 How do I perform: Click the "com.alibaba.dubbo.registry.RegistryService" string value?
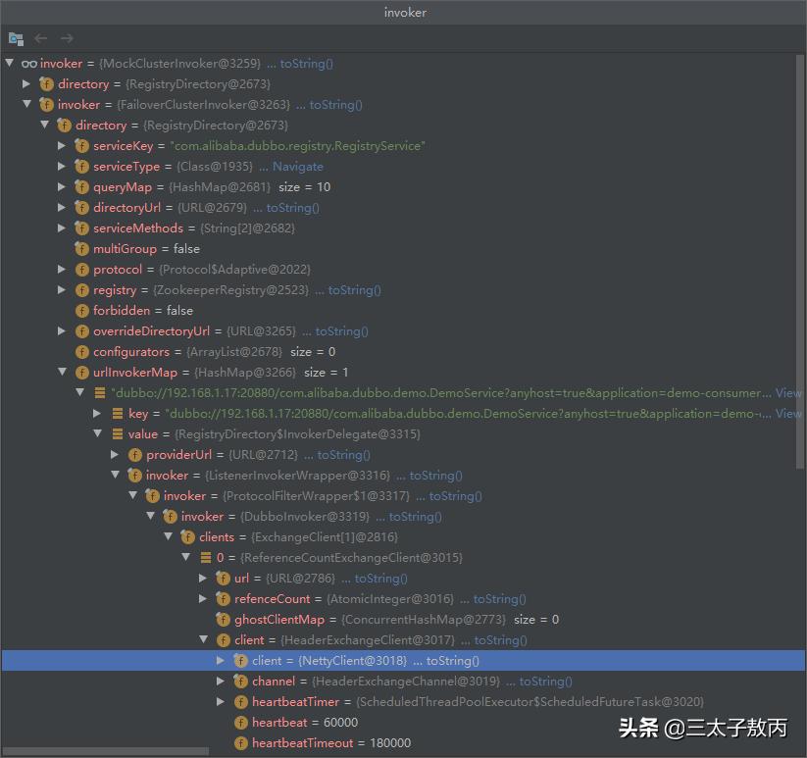297,146
